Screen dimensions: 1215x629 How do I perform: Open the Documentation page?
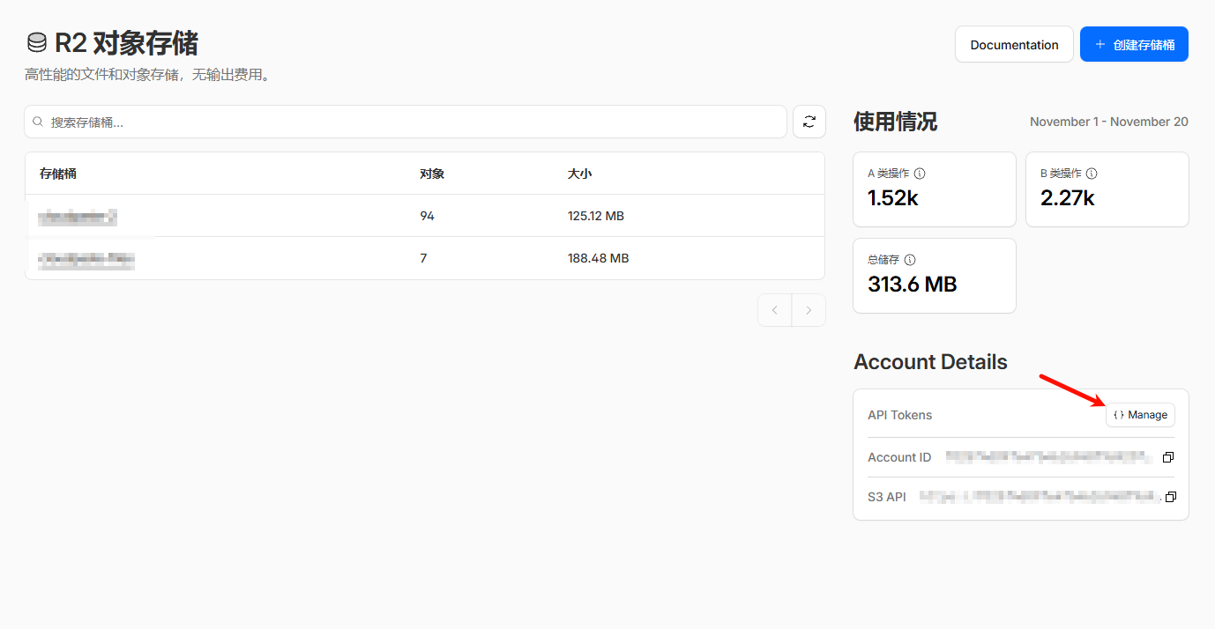[x=1014, y=45]
